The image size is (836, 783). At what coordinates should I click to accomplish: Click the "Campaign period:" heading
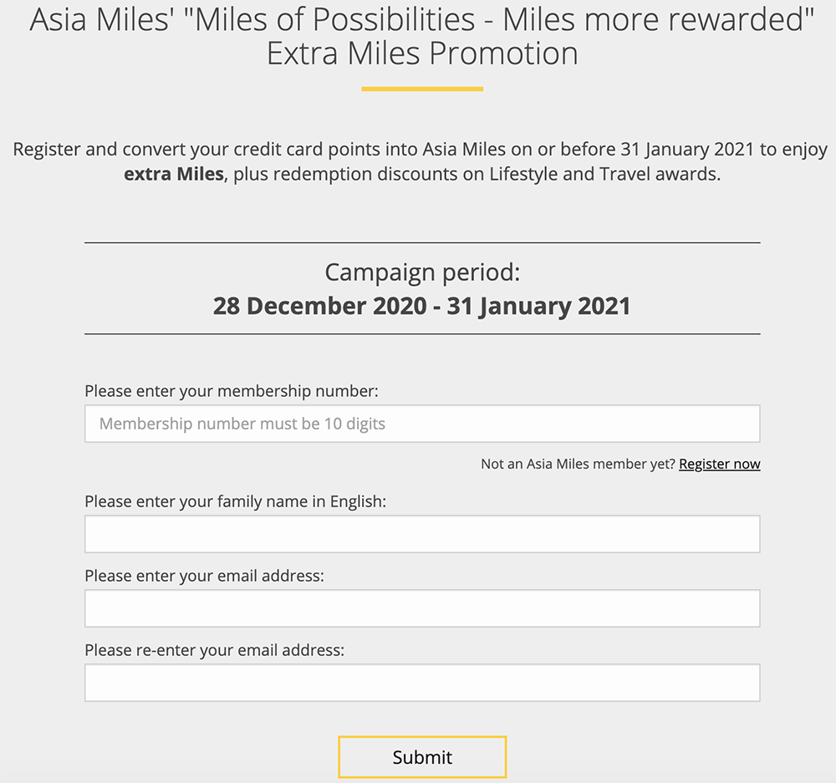coord(422,272)
